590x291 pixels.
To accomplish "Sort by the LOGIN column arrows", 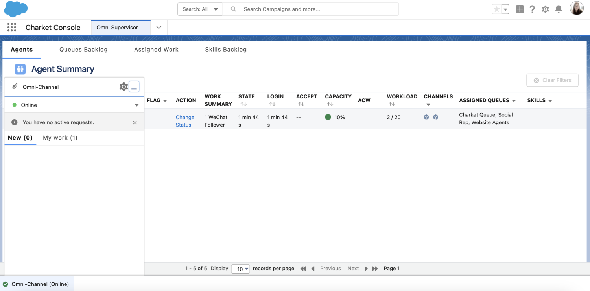I will point(272,104).
